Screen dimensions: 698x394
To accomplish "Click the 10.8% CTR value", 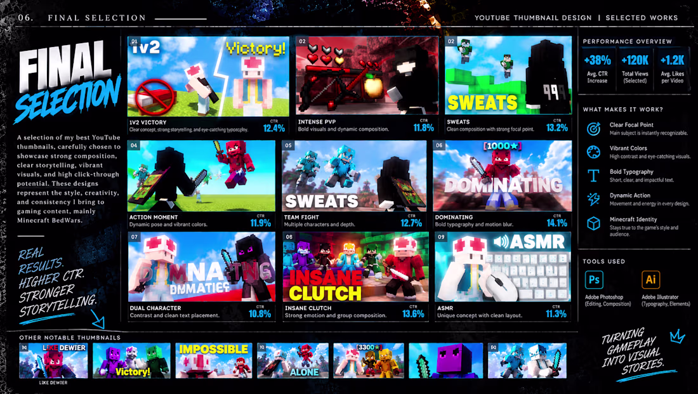I will pyautogui.click(x=260, y=313).
